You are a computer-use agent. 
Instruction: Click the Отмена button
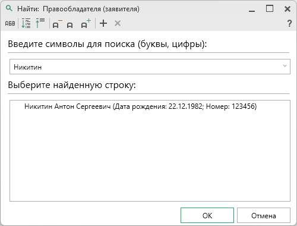click(x=264, y=215)
